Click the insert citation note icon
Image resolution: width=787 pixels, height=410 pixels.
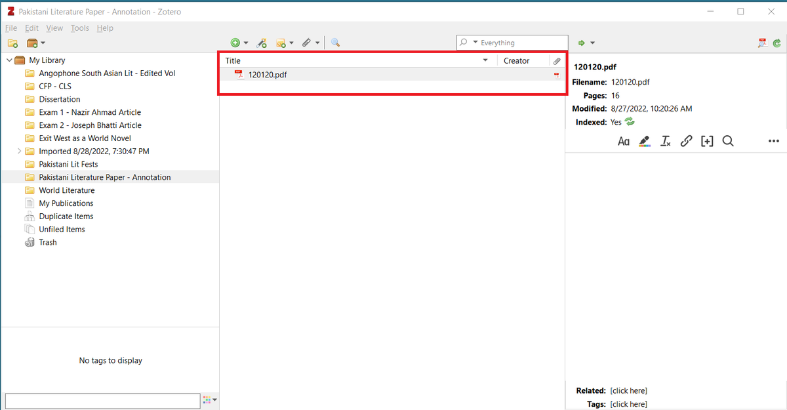click(707, 141)
